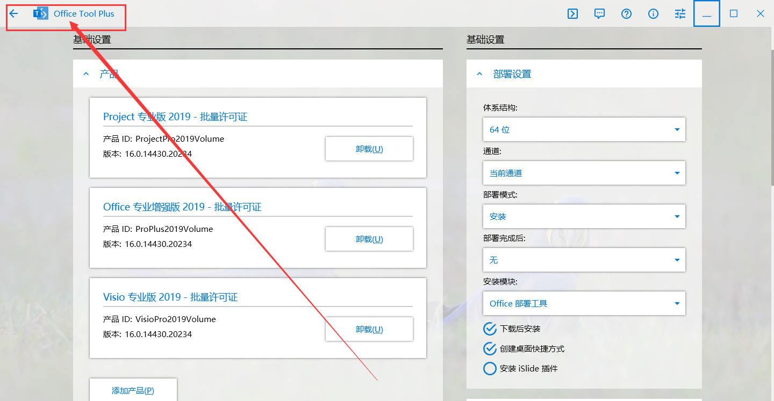The image size is (774, 401).
Task: Collapse the 部署设置 section chevron
Action: 479,74
